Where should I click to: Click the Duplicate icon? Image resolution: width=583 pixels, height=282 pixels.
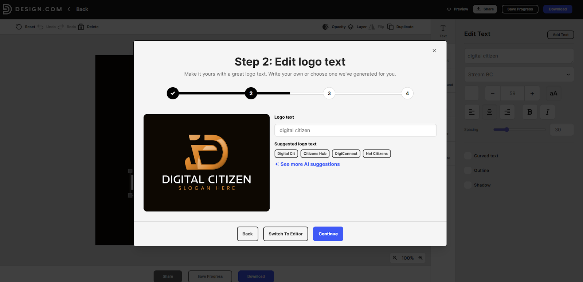coord(390,27)
